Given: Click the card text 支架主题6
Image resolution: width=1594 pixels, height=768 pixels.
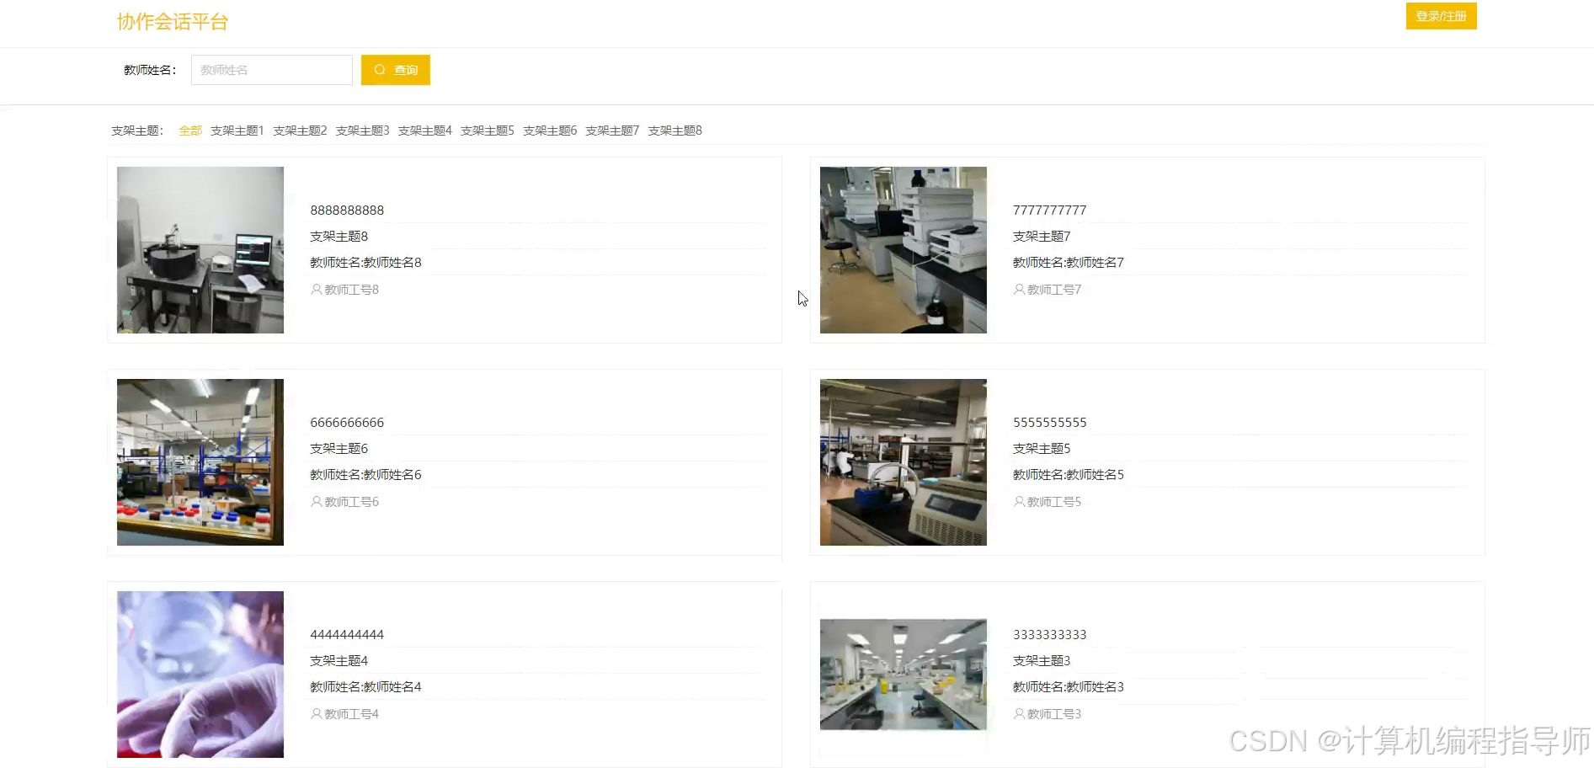Looking at the screenshot, I should (339, 449).
